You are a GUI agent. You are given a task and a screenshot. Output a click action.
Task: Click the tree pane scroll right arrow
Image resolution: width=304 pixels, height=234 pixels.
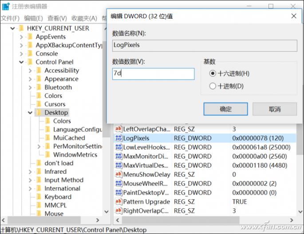tap(98, 220)
